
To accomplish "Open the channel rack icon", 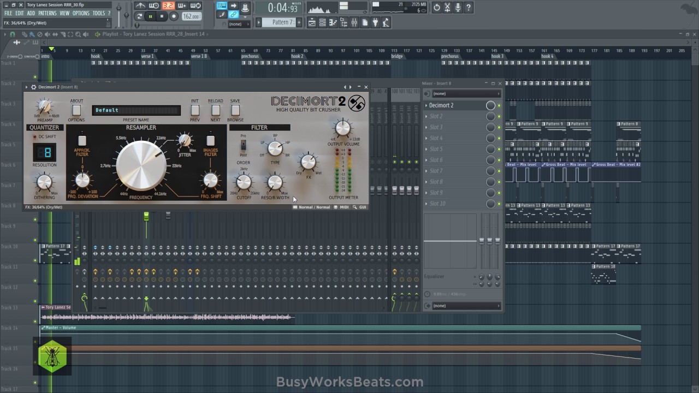I will point(322,22).
